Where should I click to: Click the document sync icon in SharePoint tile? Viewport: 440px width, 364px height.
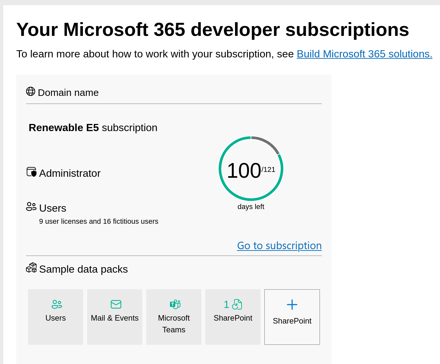tap(237, 304)
